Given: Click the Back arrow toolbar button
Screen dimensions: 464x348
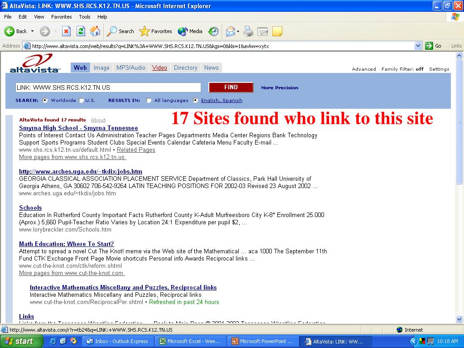Looking at the screenshot, I should tap(15, 31).
